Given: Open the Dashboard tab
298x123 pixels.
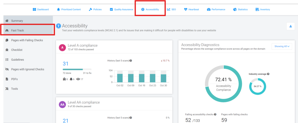Looking at the screenshot, I should click(x=41, y=9).
